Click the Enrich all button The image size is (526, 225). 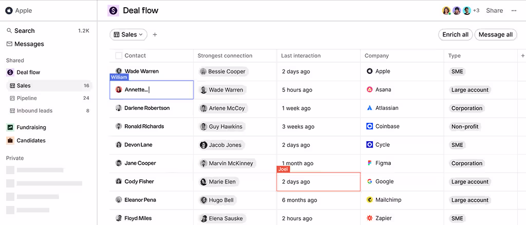click(455, 34)
